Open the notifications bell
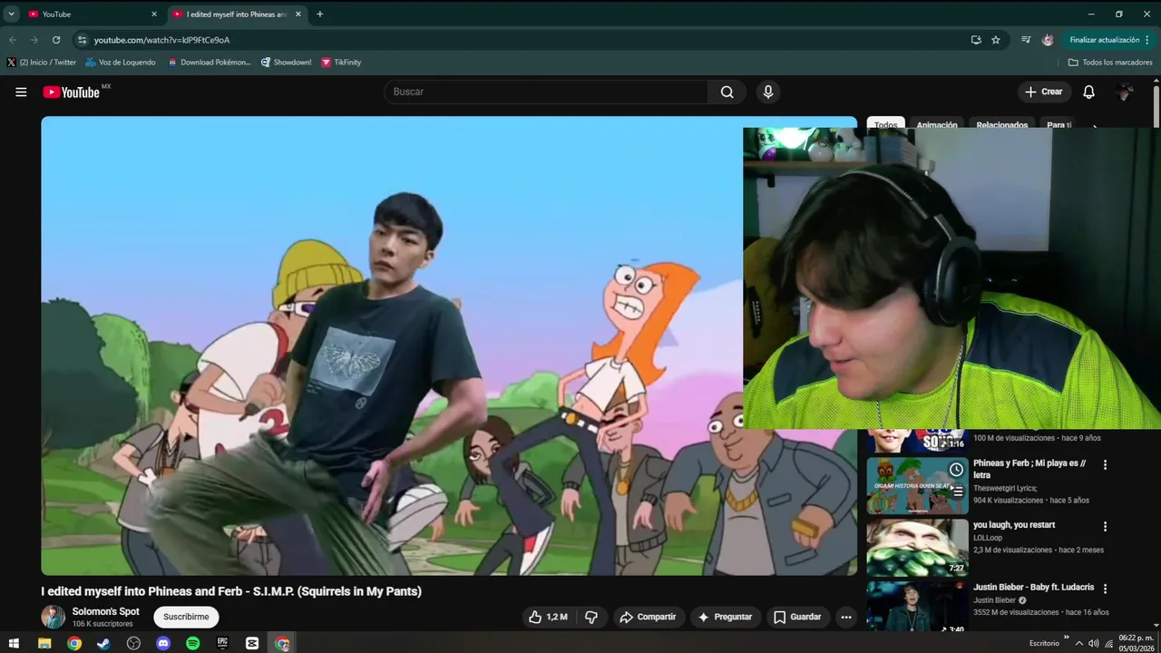 [1089, 92]
